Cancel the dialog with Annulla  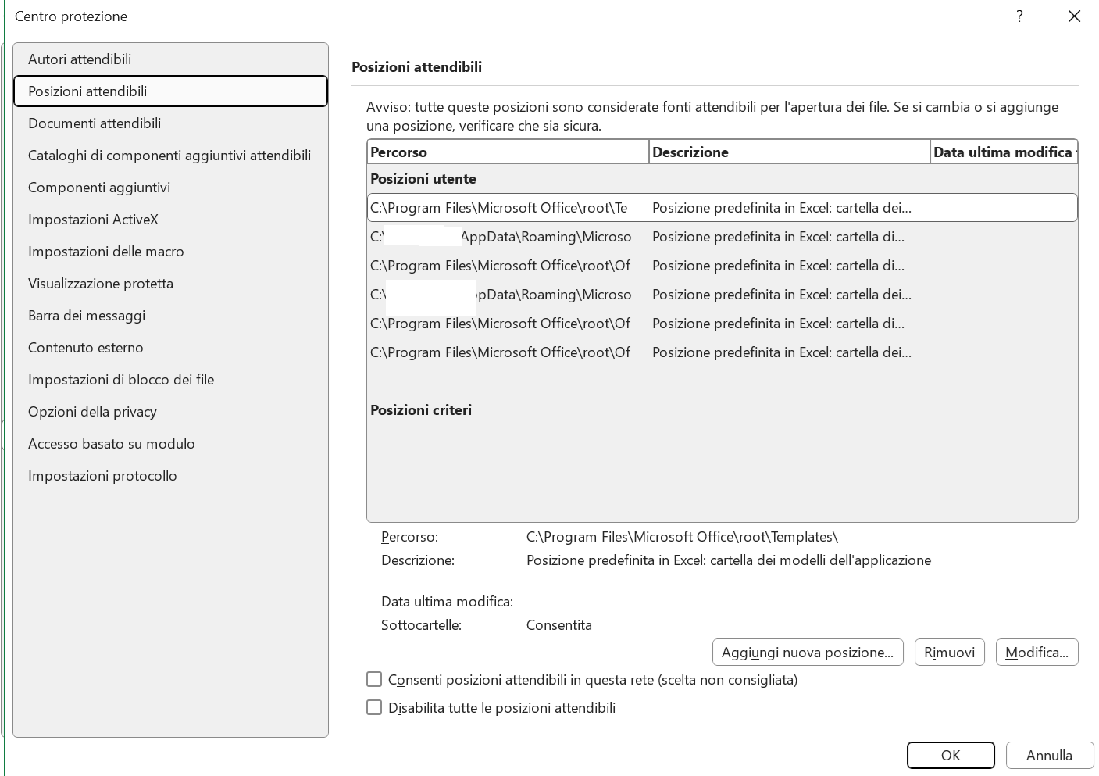(x=1050, y=755)
